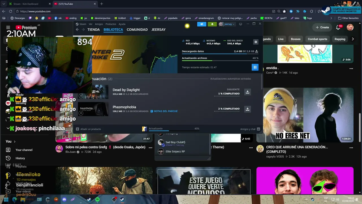This screenshot has height=204, width=362.
Task: Open the Dead by Daylight game thumbnail
Action: point(93,92)
